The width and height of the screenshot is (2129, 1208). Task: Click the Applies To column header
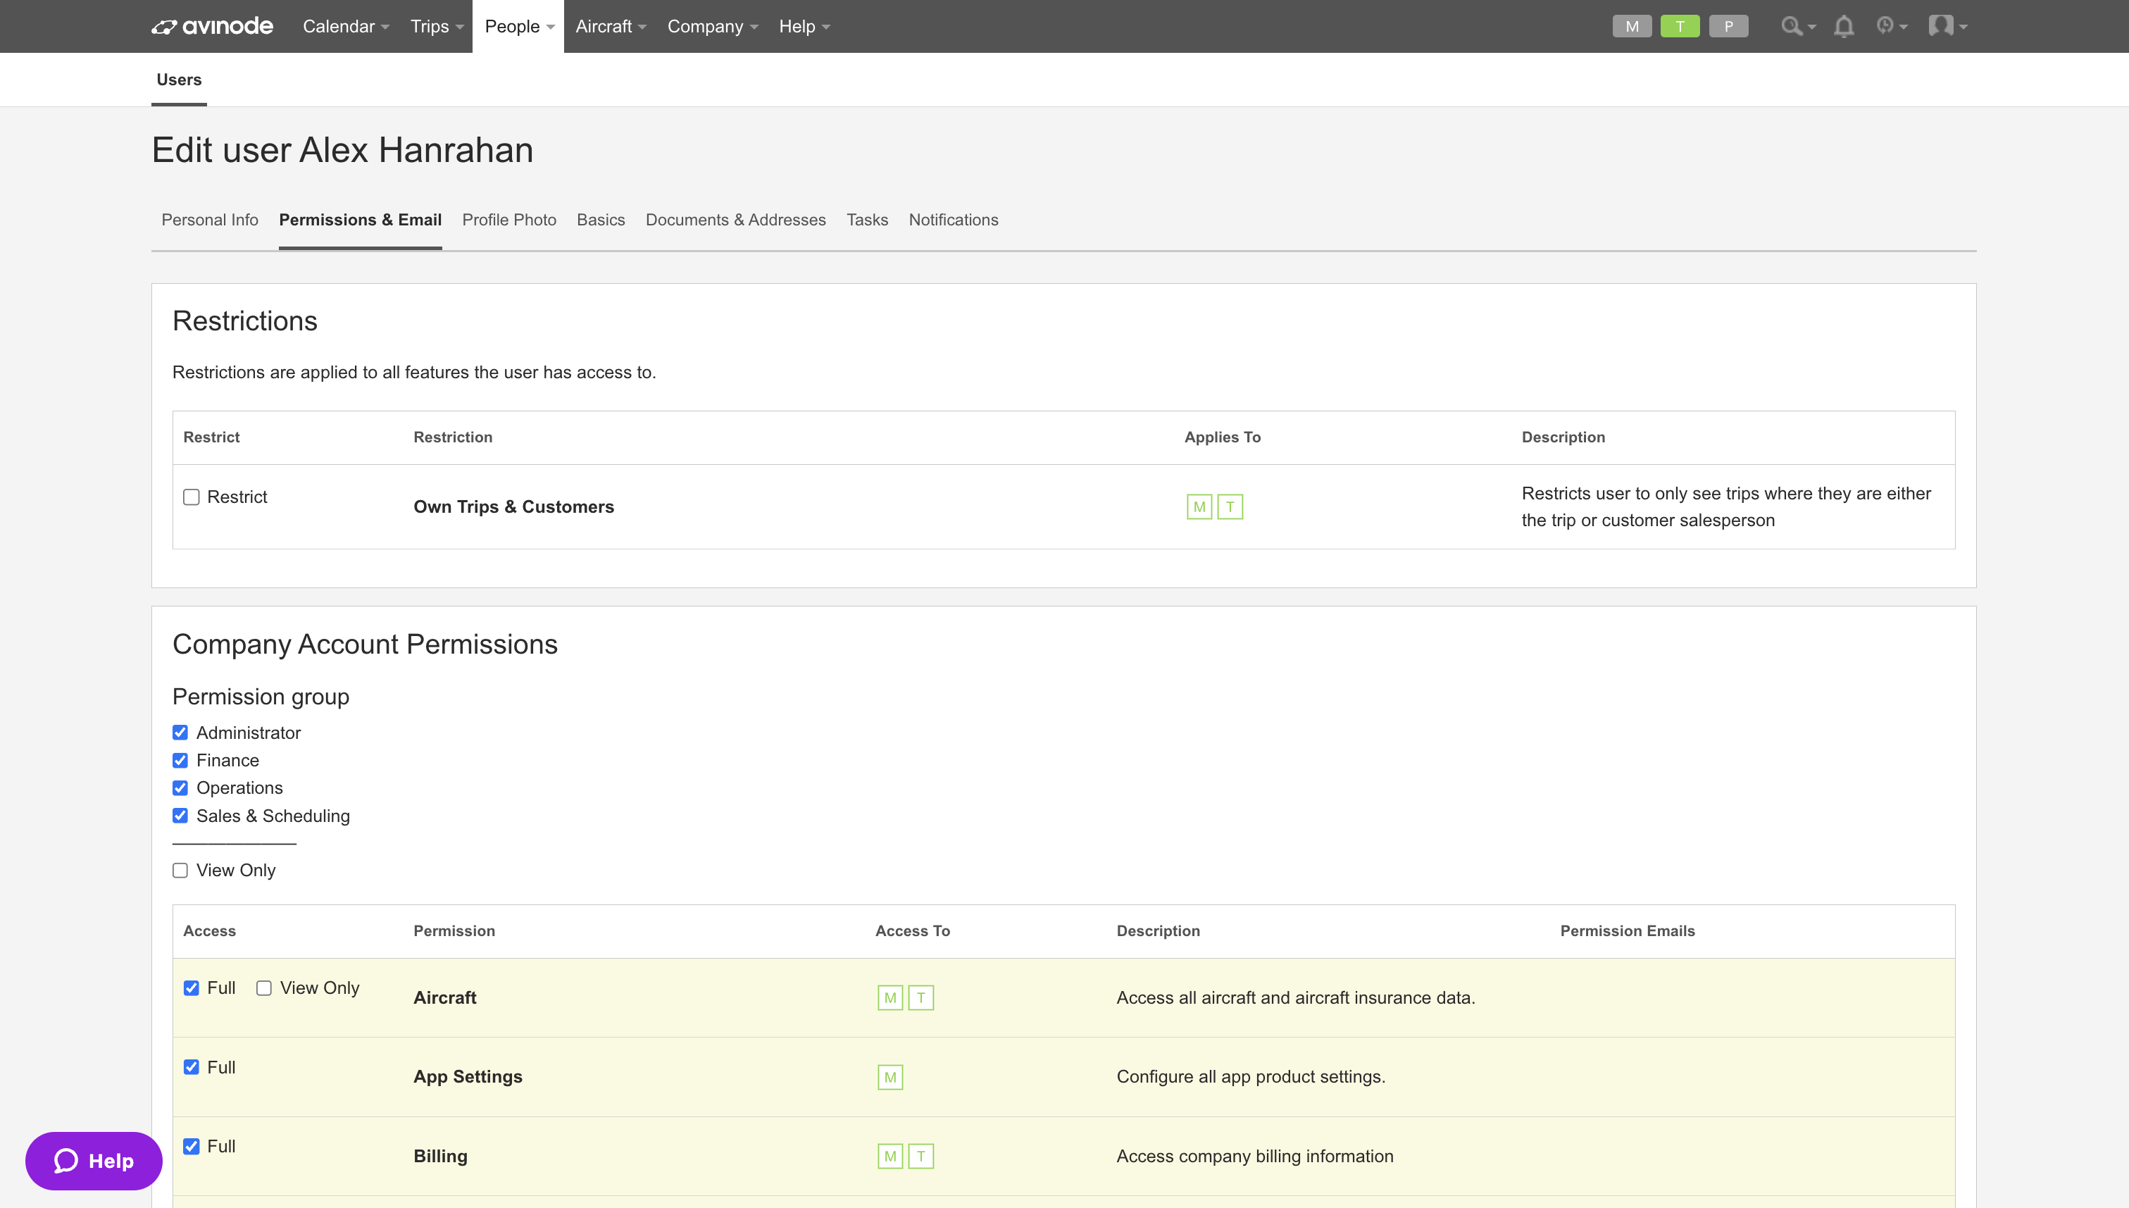1223,437
